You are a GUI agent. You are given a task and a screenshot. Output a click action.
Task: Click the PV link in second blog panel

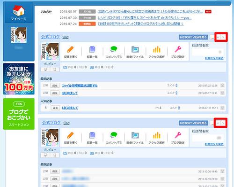(x=65, y=153)
